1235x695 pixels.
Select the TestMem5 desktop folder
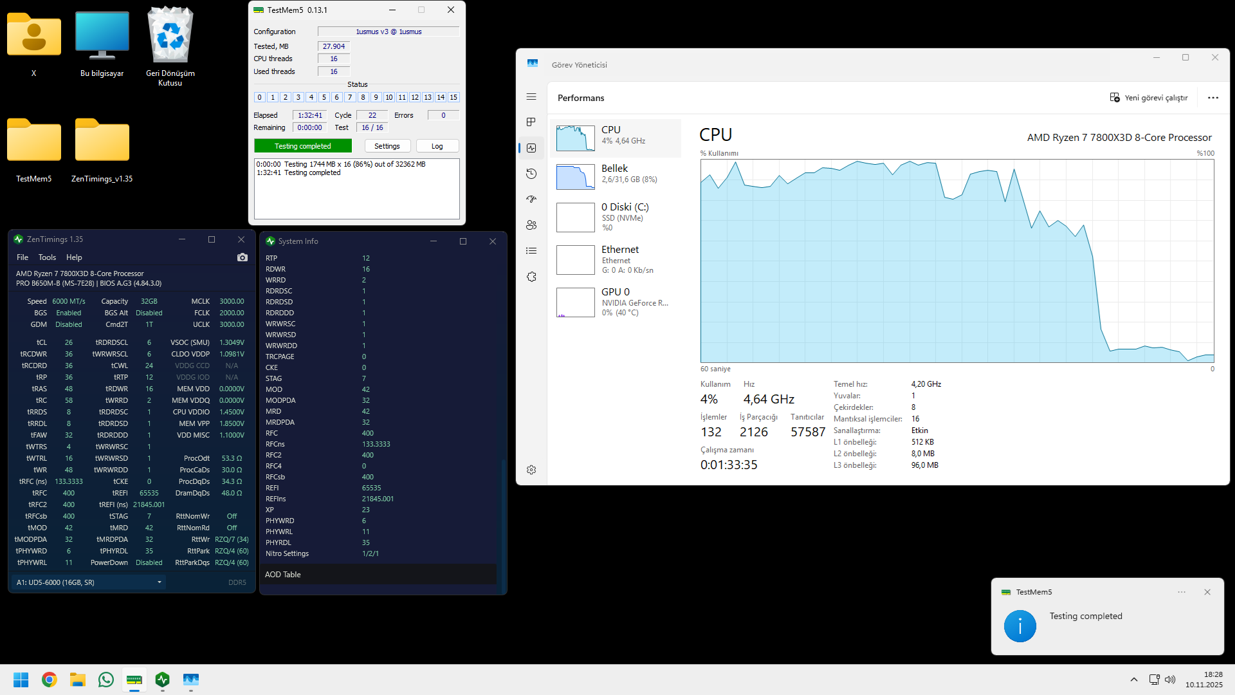click(x=34, y=150)
